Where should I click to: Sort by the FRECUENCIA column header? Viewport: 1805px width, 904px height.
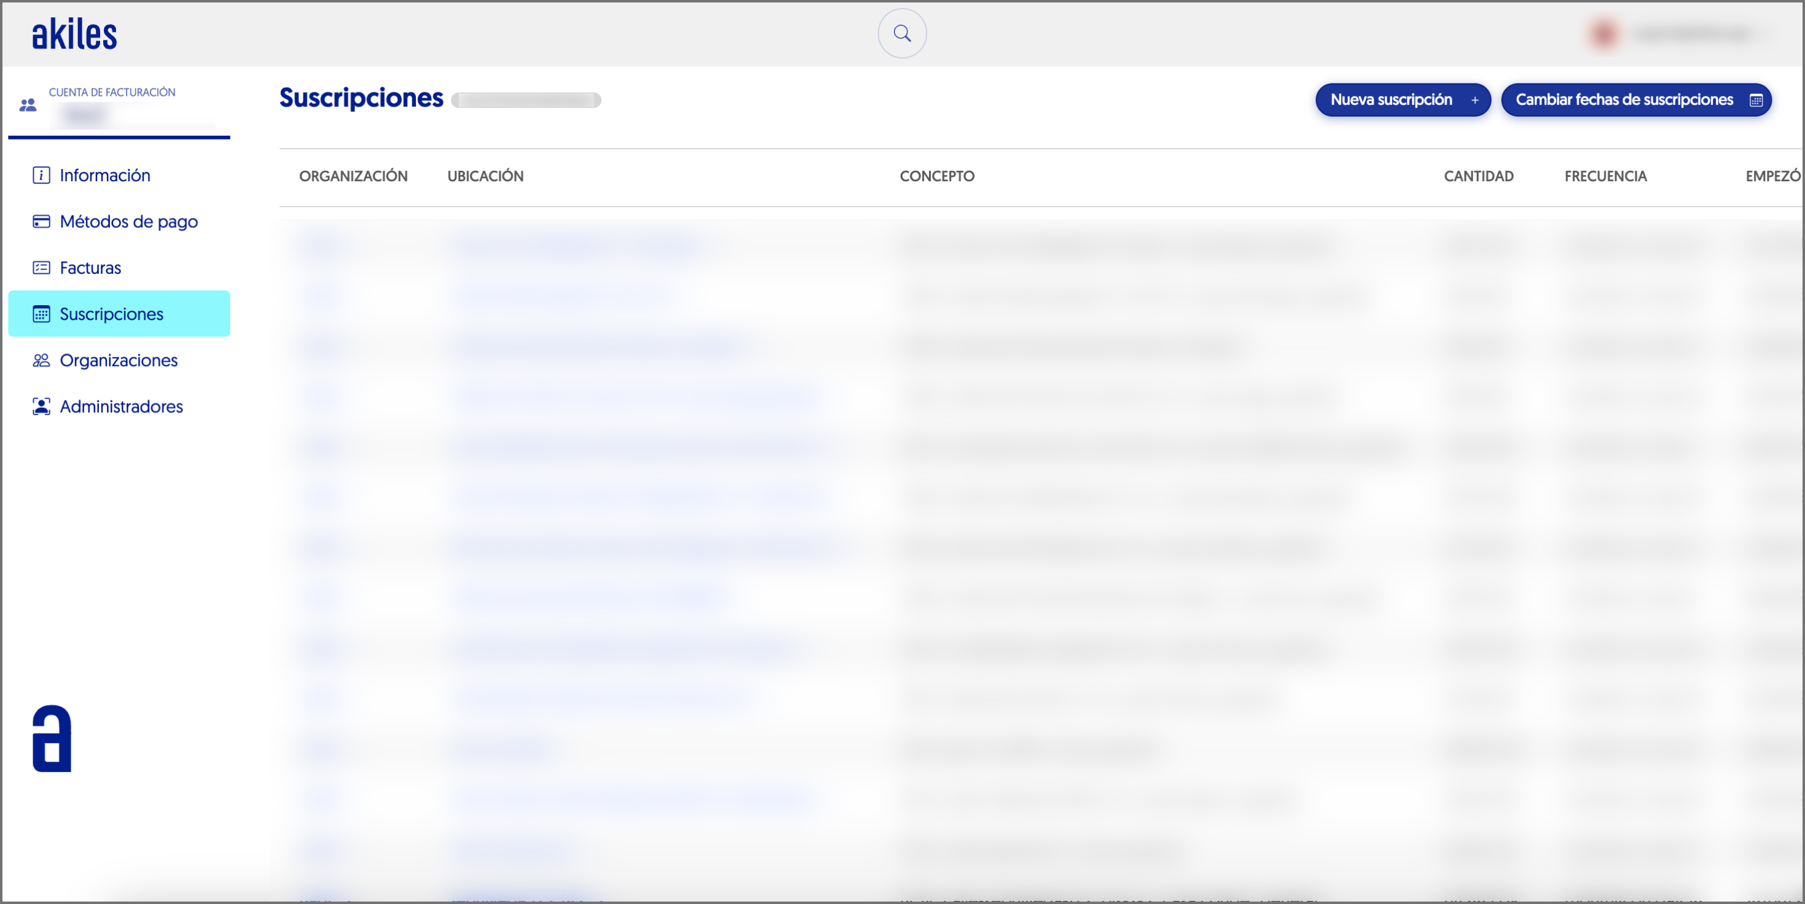tap(1606, 176)
